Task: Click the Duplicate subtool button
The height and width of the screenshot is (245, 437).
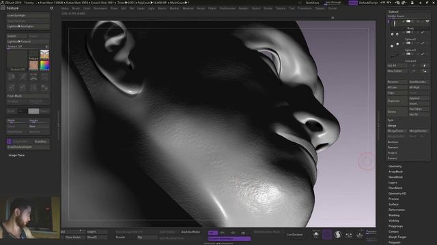Action: [x=397, y=101]
